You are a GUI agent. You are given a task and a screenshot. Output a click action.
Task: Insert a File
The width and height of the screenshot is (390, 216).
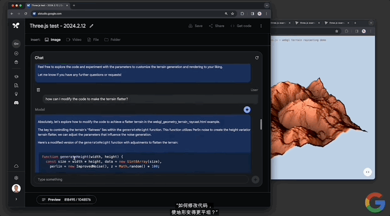click(93, 40)
